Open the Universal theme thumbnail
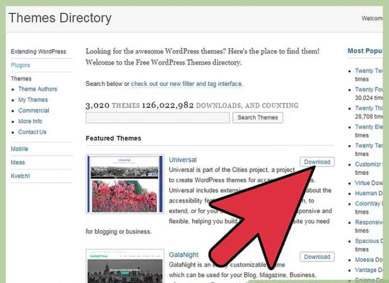Screen dimensions: 389x283 pyautogui.click(x=125, y=184)
